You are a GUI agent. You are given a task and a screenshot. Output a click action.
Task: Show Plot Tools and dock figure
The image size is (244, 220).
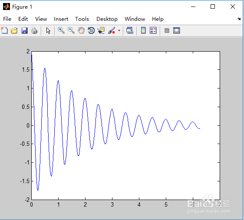pos(177,30)
